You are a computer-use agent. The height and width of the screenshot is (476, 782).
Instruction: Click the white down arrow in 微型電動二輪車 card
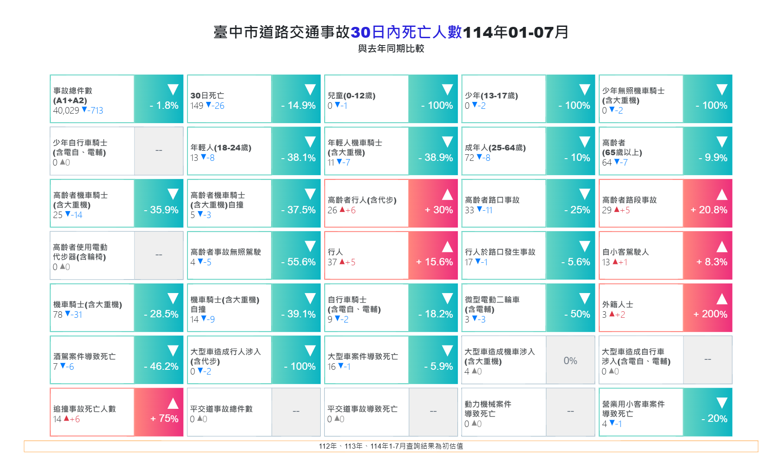585,299
